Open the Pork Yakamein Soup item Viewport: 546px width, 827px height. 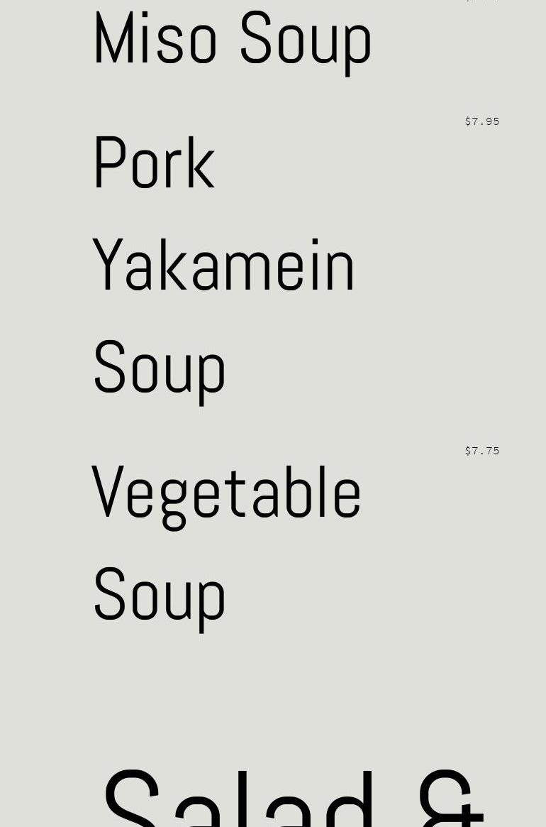(x=223, y=265)
